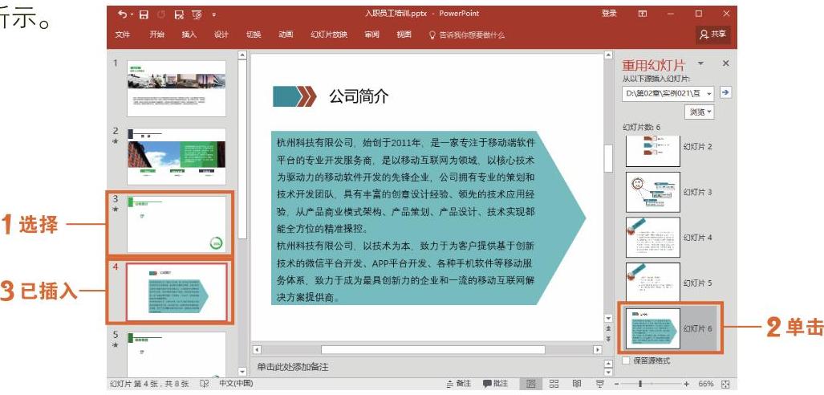This screenshot has width=824, height=395.
Task: Click the 共享 share button
Action: 713,35
